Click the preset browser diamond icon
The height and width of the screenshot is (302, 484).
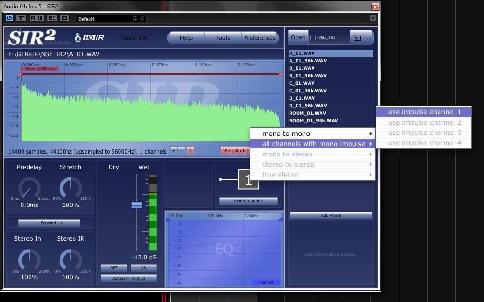click(142, 18)
